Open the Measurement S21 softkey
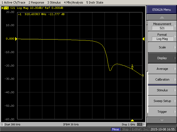The height and width of the screenshot is (132, 177). (162, 26)
